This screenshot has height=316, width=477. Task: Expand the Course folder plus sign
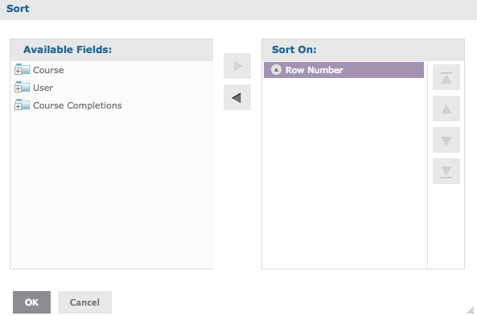18,72
